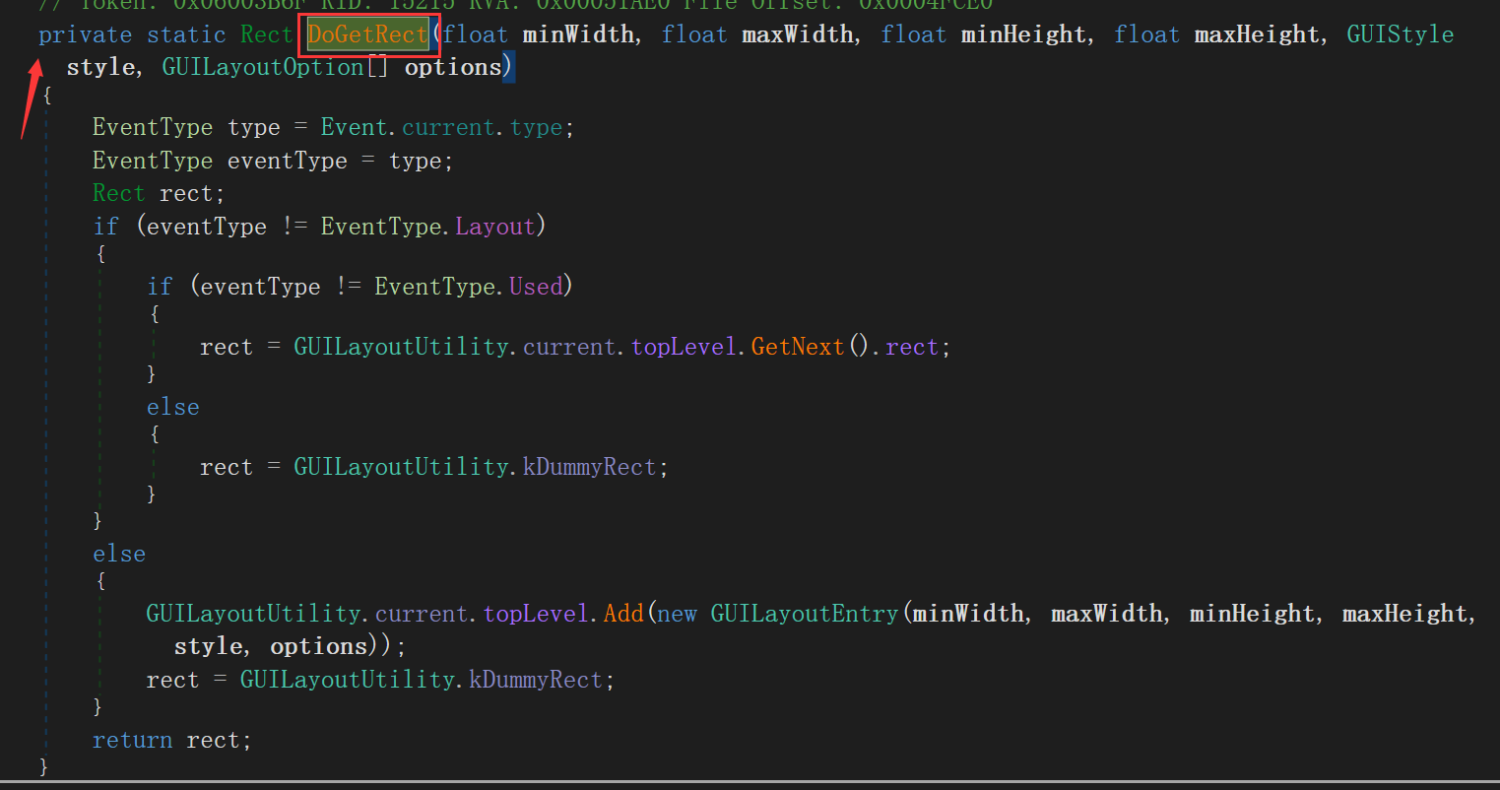Click options argument in GUILayoutEntry call
The image size is (1500, 790).
tap(318, 646)
